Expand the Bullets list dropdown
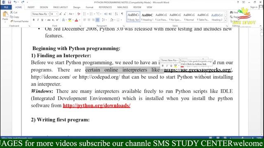The width and height of the screenshot is (264, 148). click(x=88, y=14)
